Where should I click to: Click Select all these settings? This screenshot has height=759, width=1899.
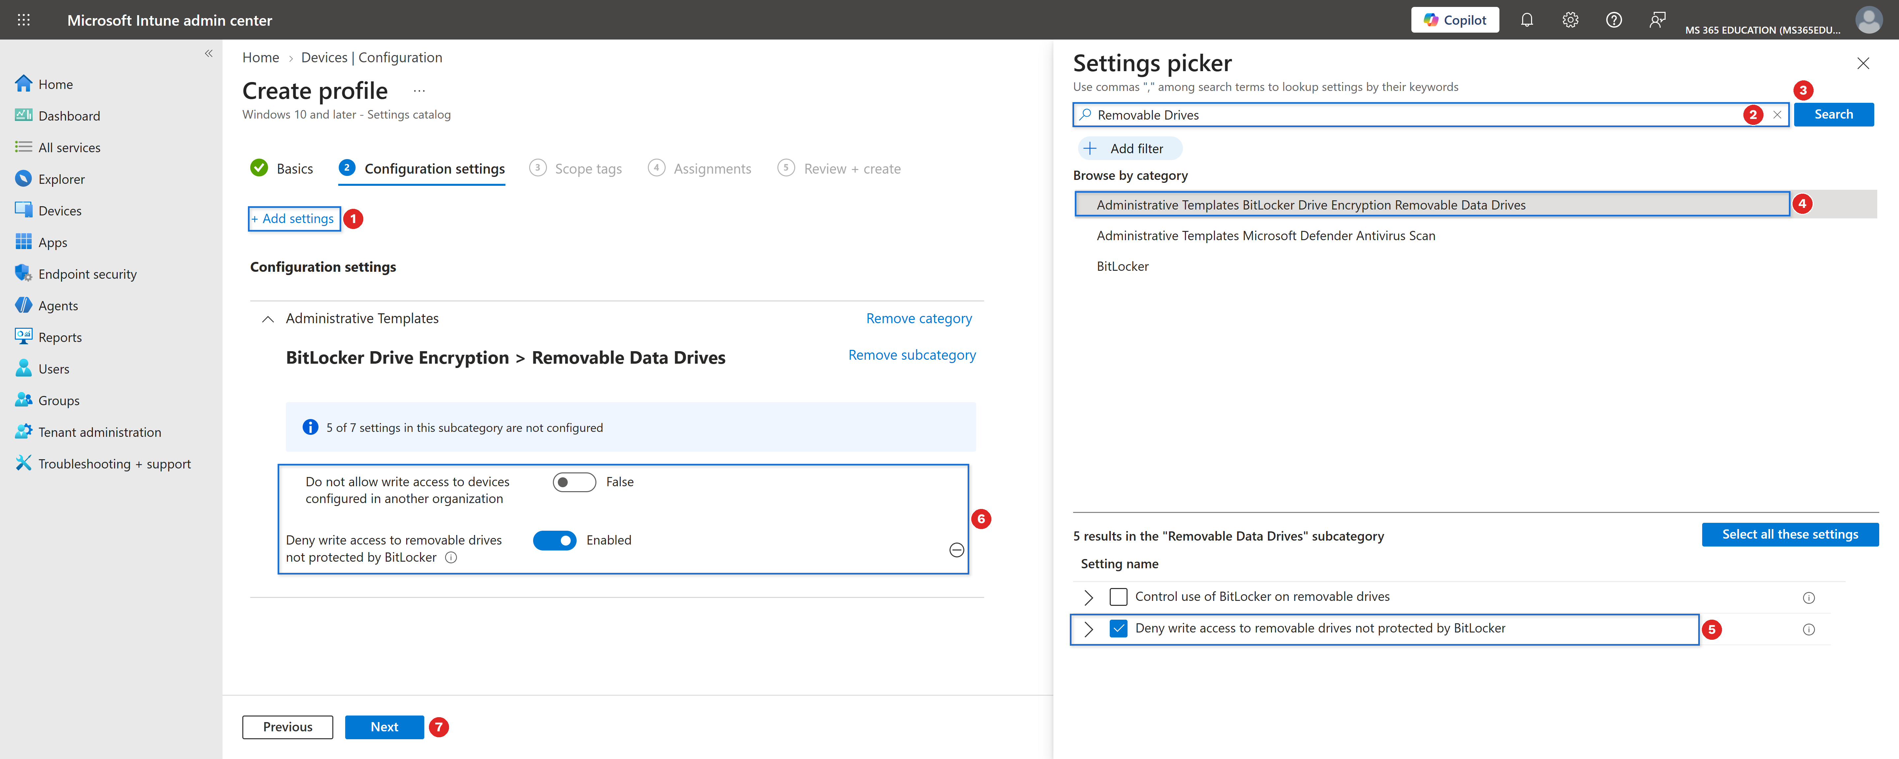[x=1790, y=535]
